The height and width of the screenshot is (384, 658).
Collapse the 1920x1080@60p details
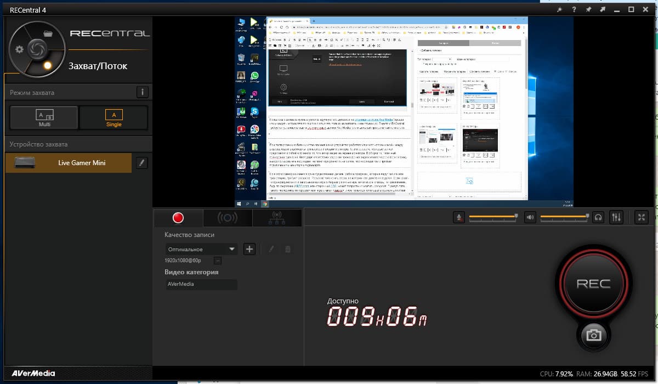coord(218,261)
